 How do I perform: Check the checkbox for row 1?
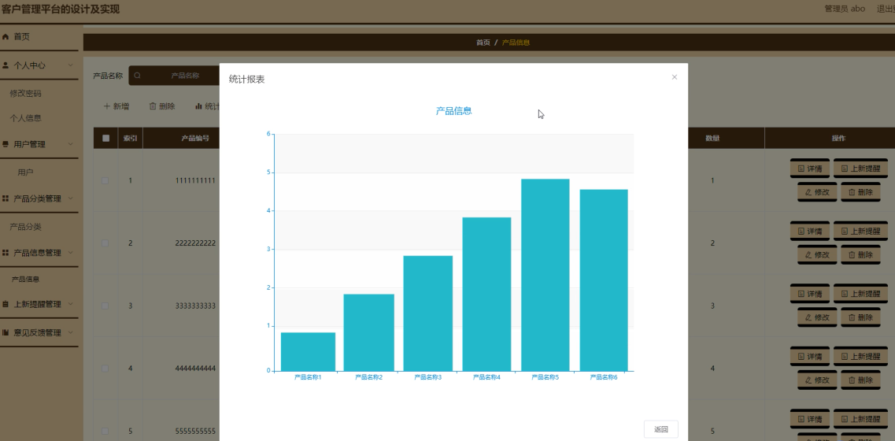pyautogui.click(x=105, y=181)
